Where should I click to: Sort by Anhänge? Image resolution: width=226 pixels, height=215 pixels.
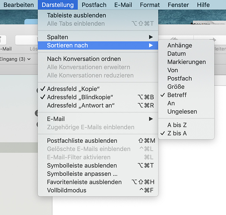[186, 46]
